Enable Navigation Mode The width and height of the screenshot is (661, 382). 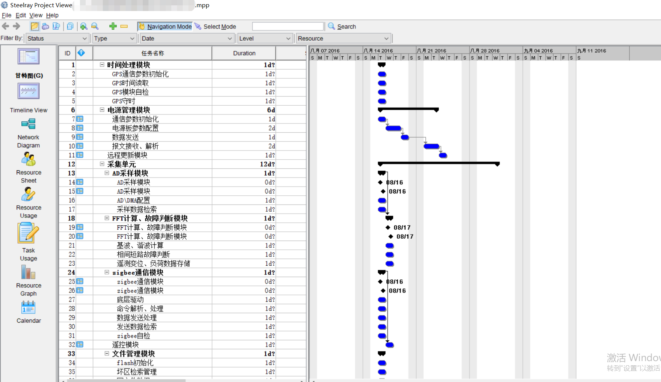tap(165, 26)
